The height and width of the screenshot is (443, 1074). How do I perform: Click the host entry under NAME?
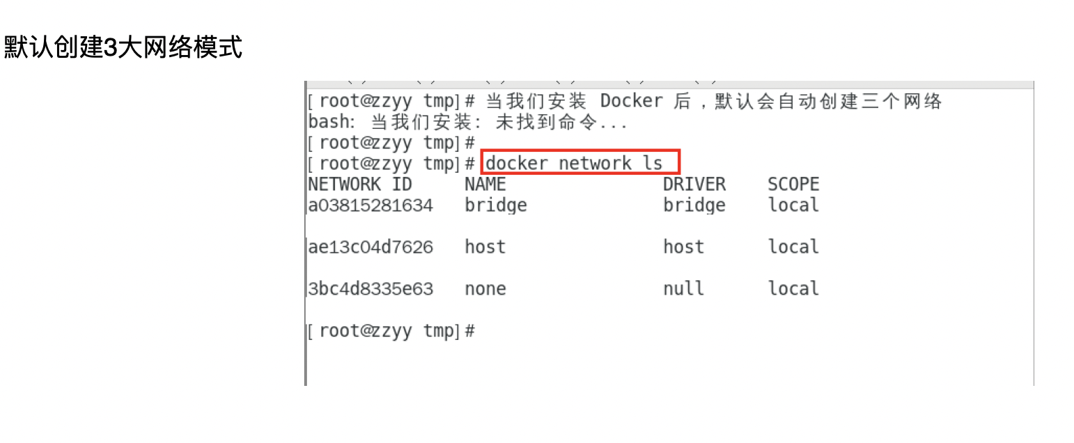point(485,247)
